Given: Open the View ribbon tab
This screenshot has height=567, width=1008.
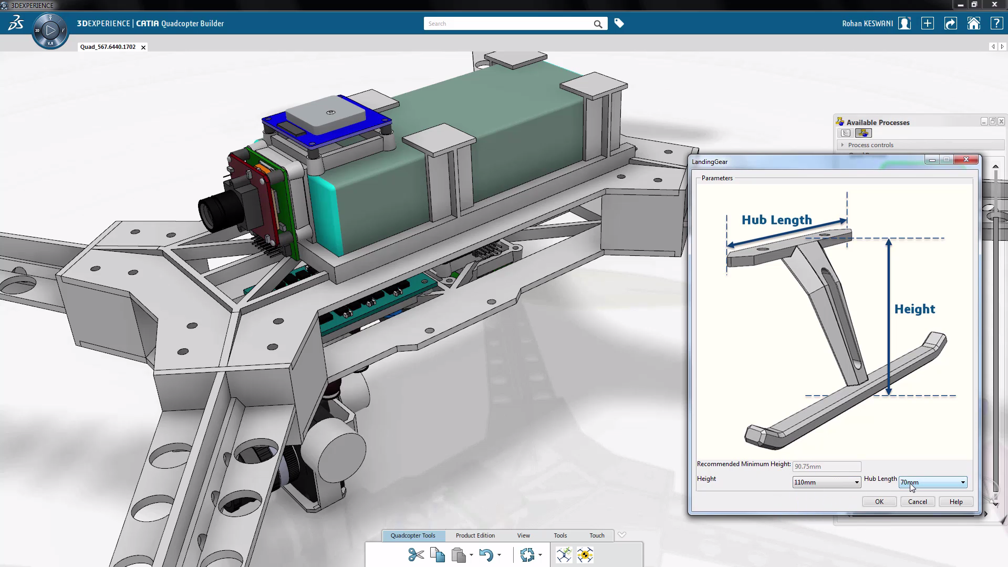Looking at the screenshot, I should 523,535.
